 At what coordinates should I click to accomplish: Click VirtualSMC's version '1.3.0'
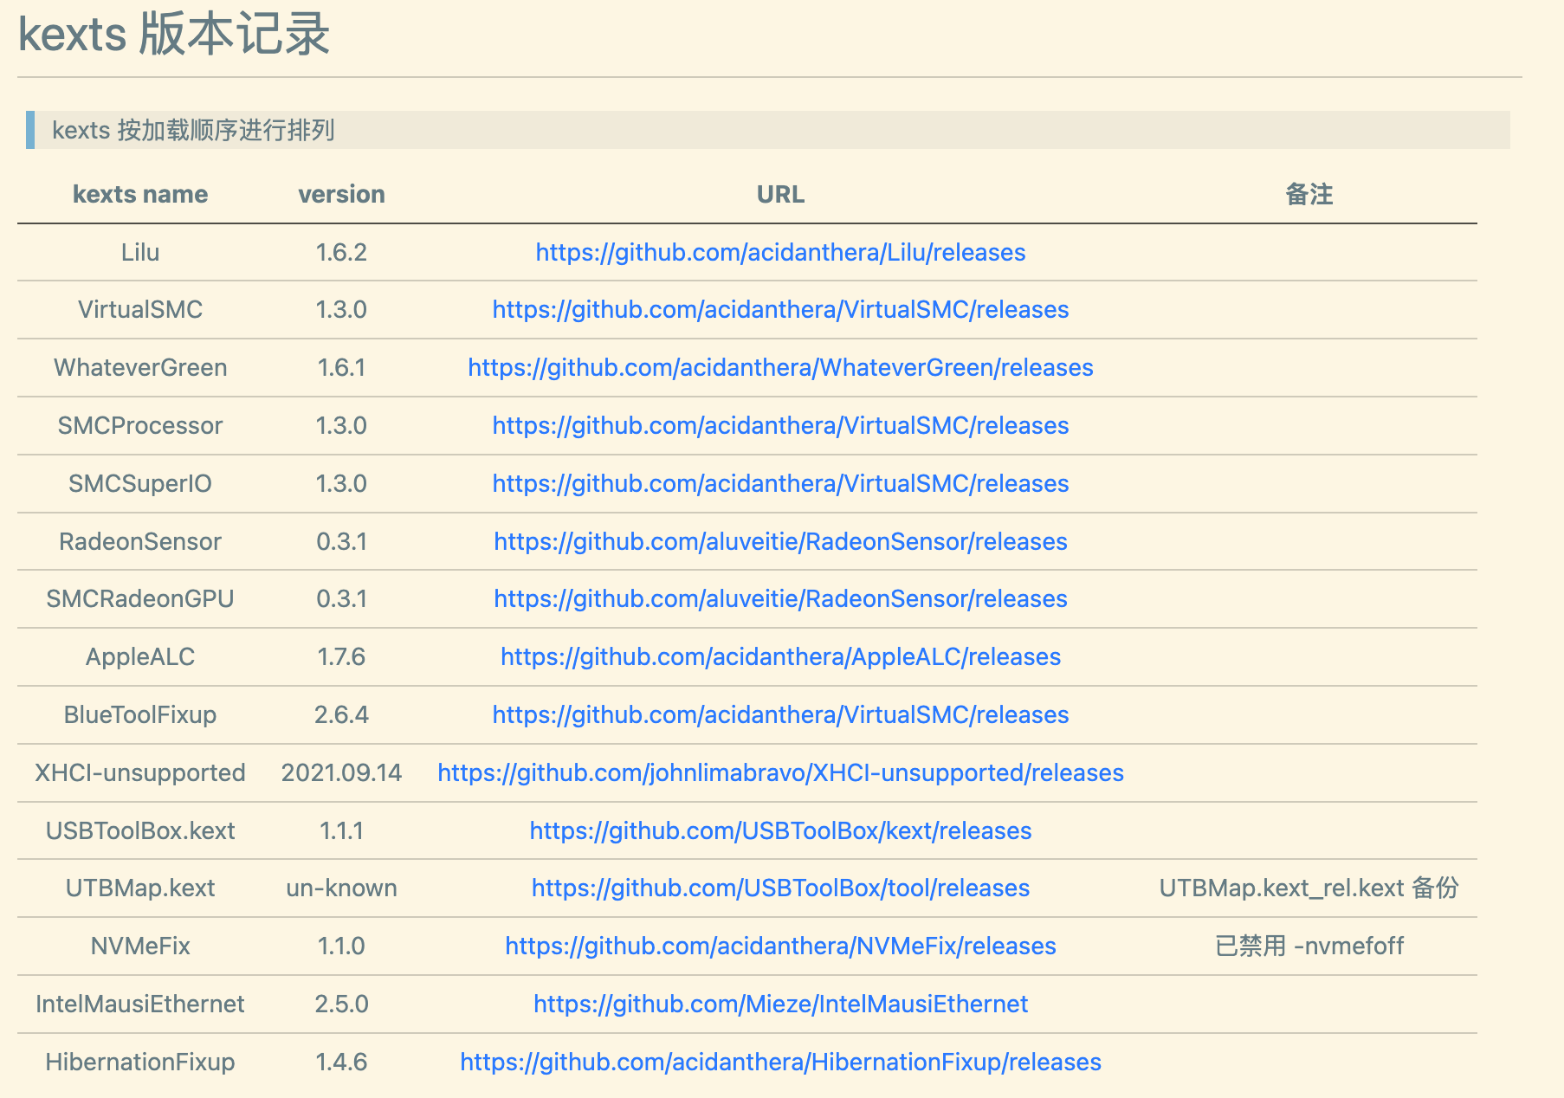[341, 309]
